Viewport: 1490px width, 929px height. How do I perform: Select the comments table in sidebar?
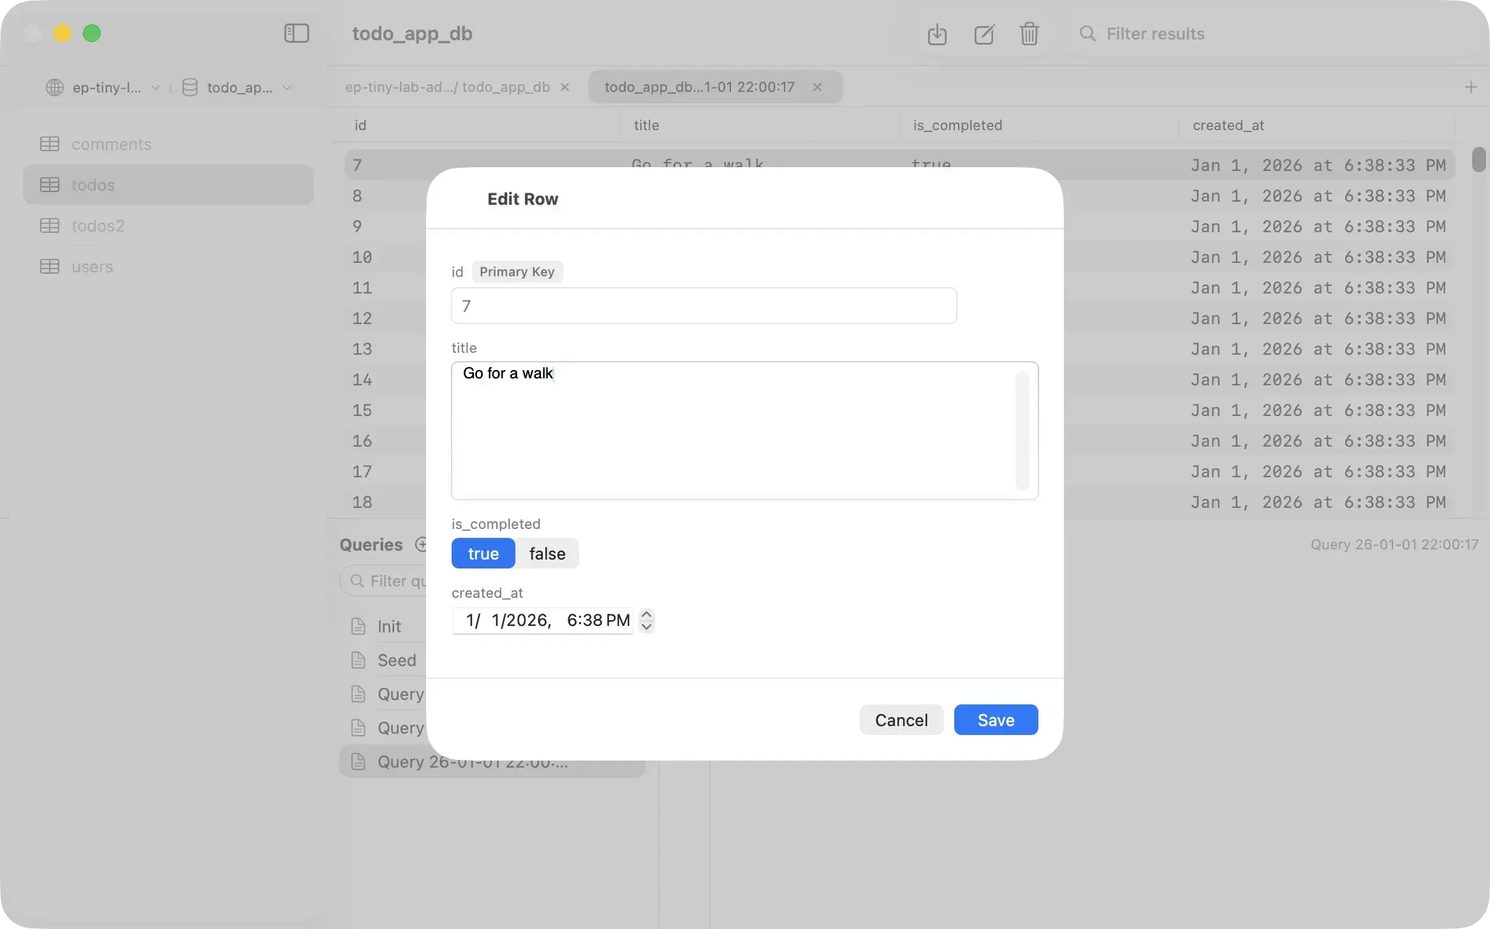click(168, 144)
